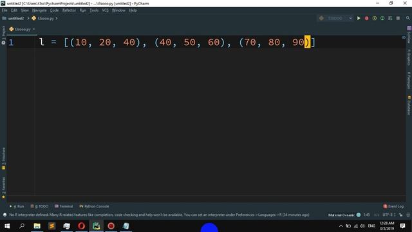Open the Windows Start menu
Viewport: 412px width, 232px height.
(x=7, y=226)
